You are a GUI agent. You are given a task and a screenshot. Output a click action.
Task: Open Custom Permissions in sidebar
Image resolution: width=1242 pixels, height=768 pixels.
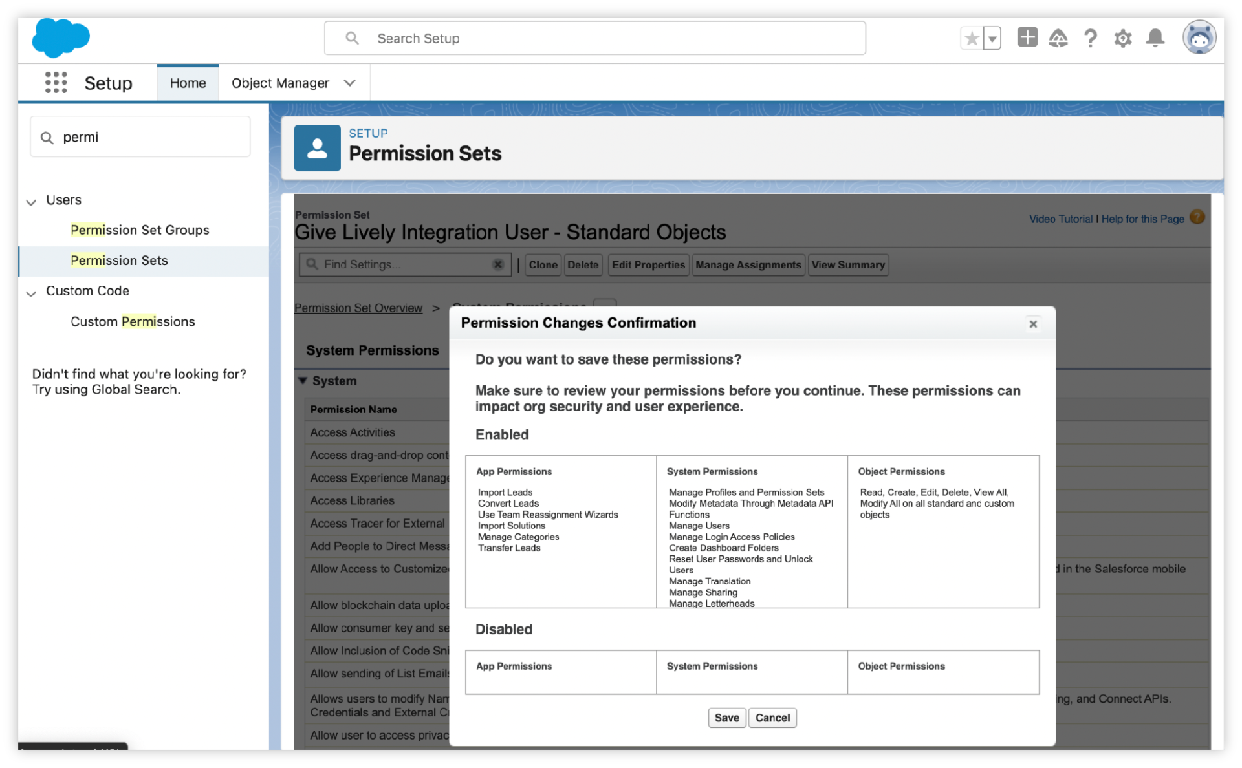coord(133,322)
